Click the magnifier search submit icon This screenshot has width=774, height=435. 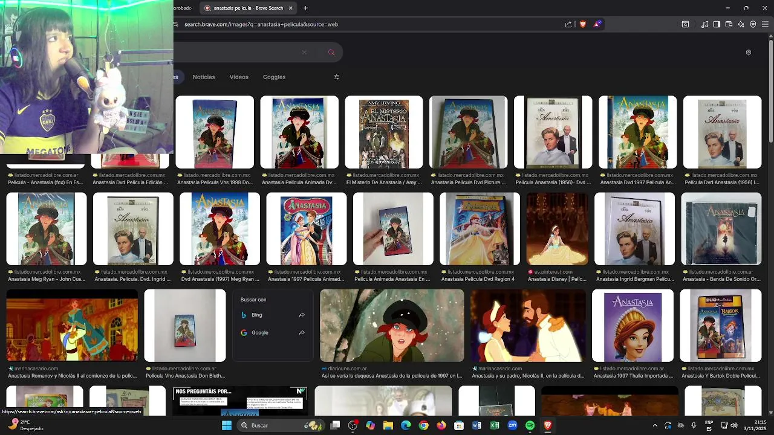pyautogui.click(x=331, y=53)
